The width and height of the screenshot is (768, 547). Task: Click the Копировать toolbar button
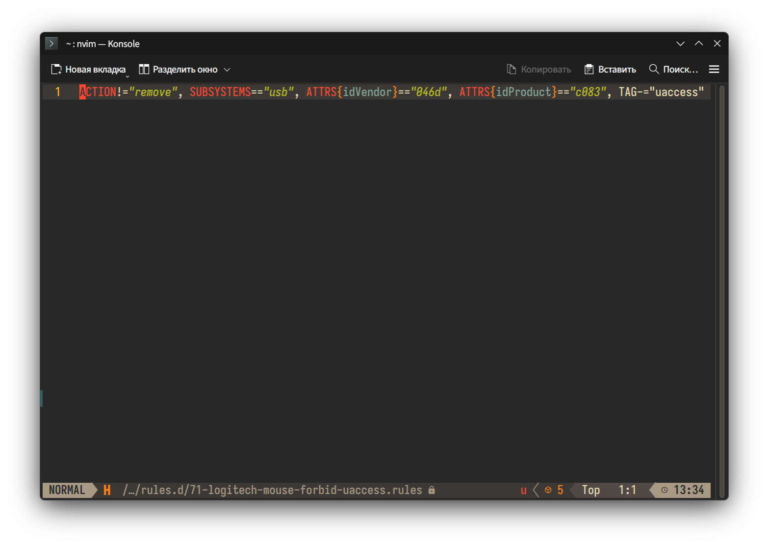click(x=538, y=70)
